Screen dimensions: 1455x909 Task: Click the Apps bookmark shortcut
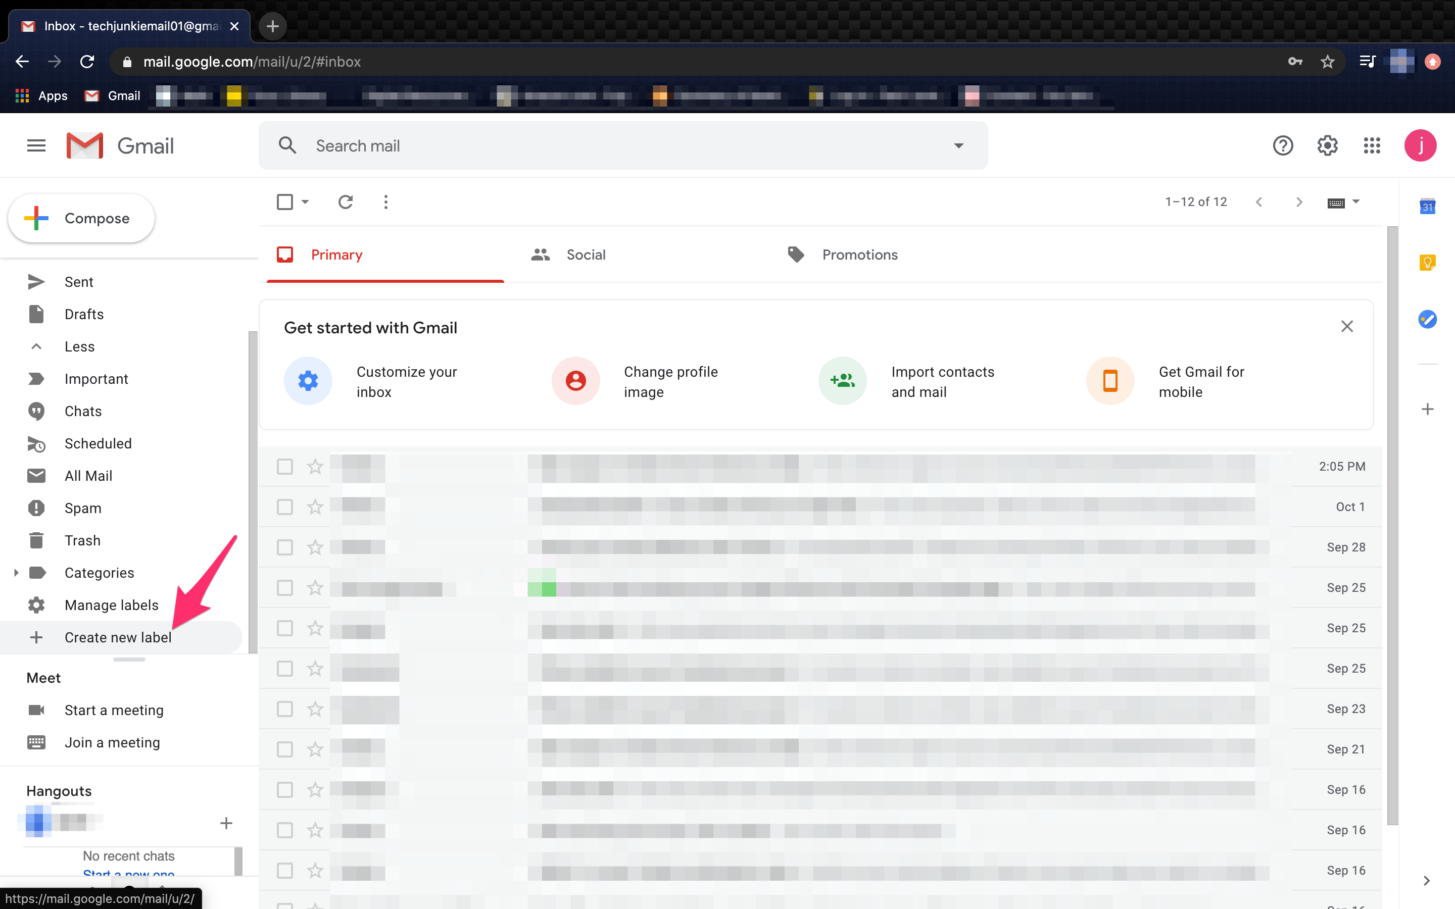[x=41, y=95]
